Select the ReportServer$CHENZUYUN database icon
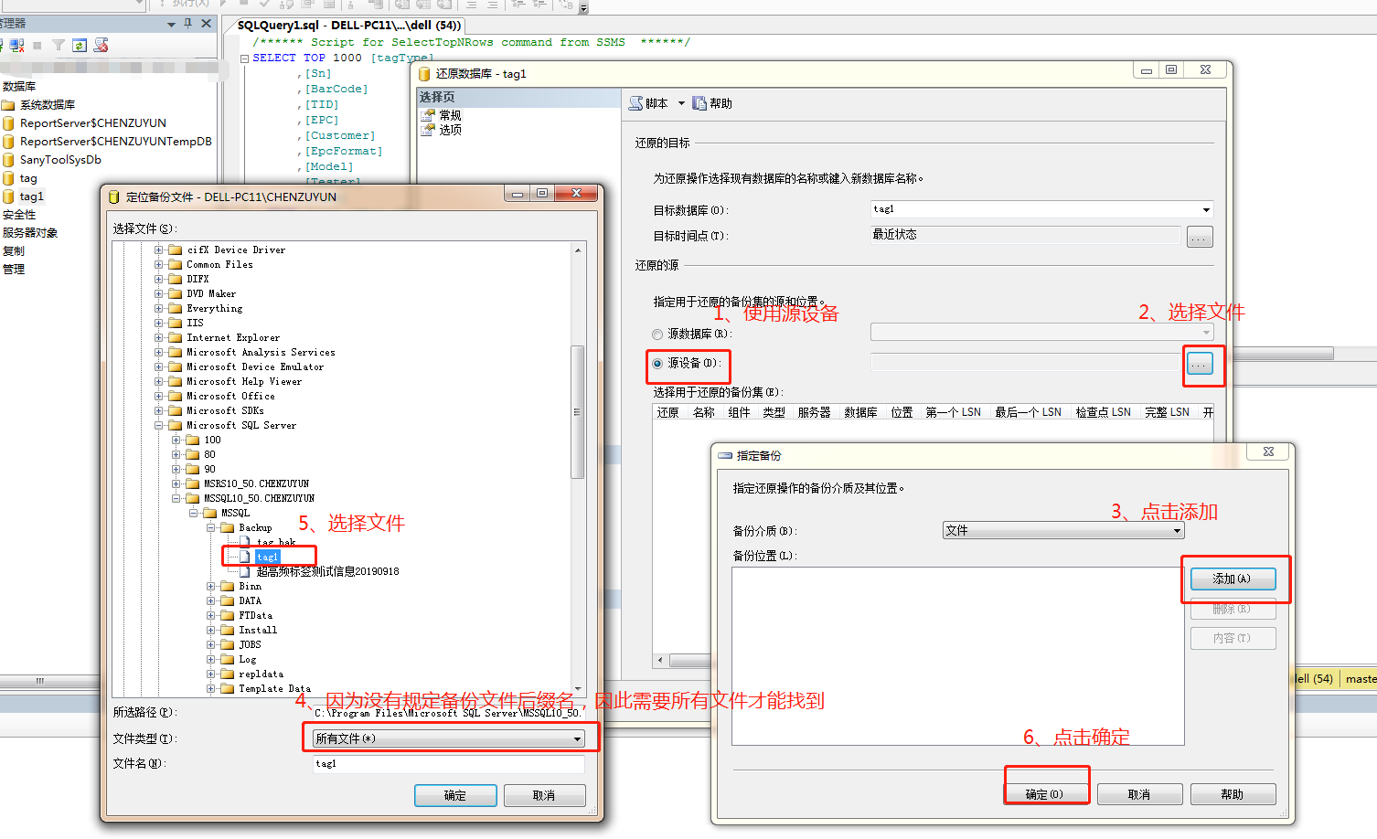 click(x=9, y=123)
